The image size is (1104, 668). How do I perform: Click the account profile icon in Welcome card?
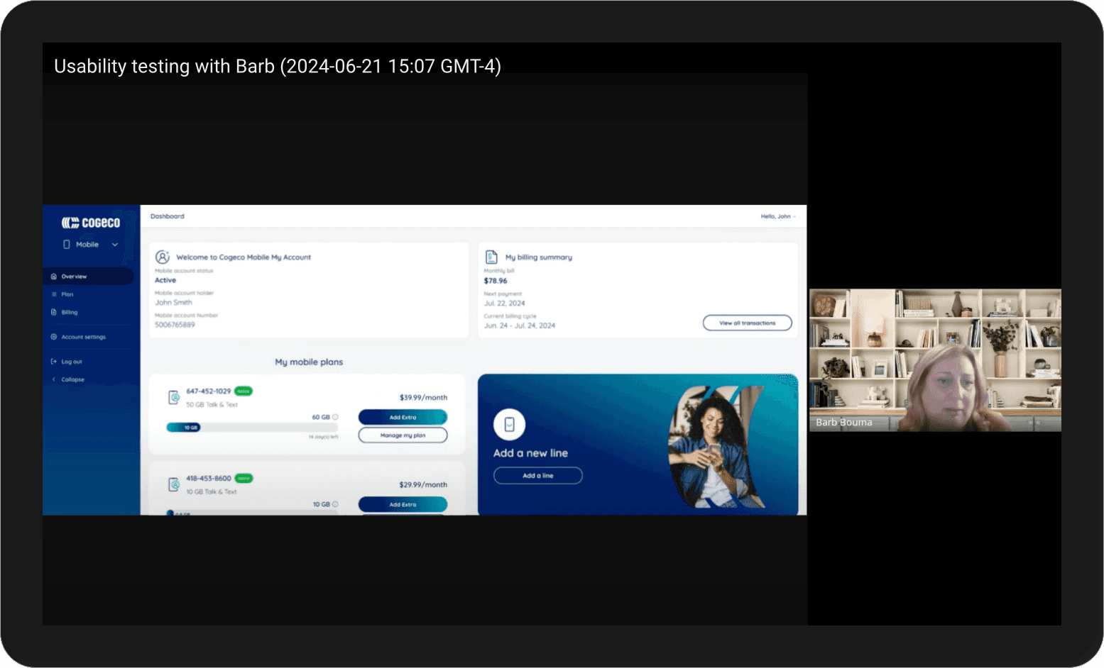tap(163, 257)
